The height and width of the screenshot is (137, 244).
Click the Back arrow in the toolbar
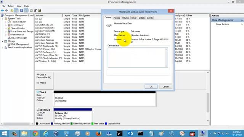tap(2, 10)
